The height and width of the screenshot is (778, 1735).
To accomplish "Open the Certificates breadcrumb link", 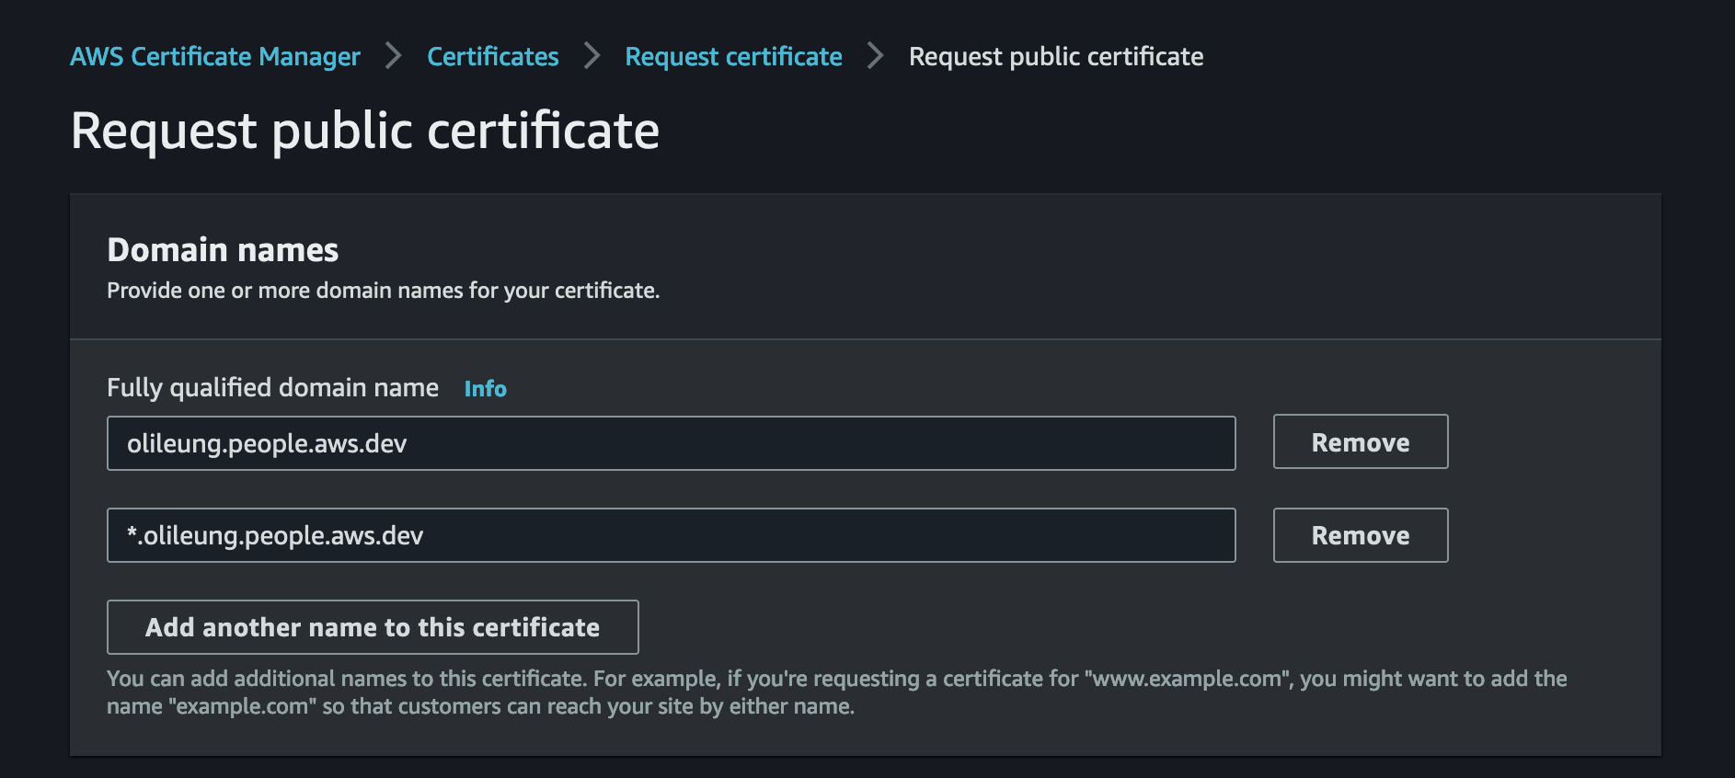I will 493,56.
